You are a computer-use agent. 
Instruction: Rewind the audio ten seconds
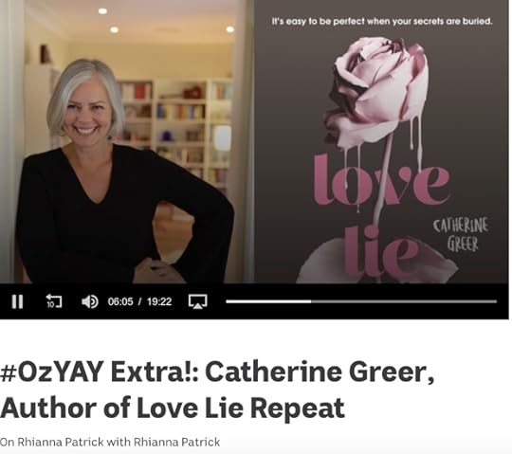(54, 301)
